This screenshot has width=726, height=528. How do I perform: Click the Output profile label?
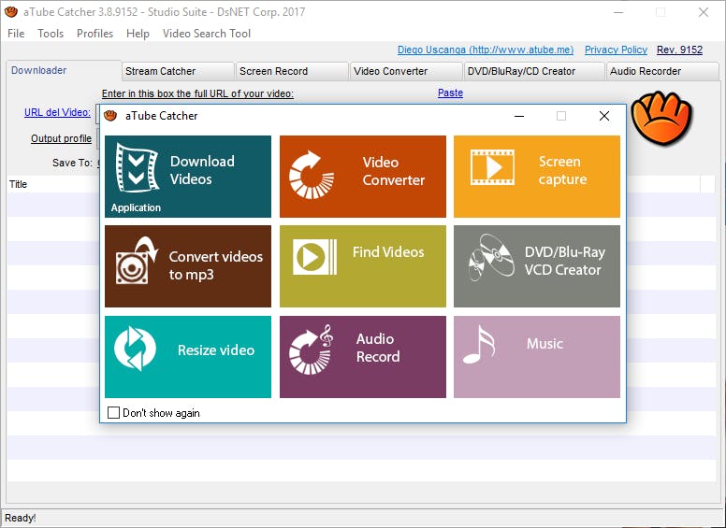(x=61, y=138)
